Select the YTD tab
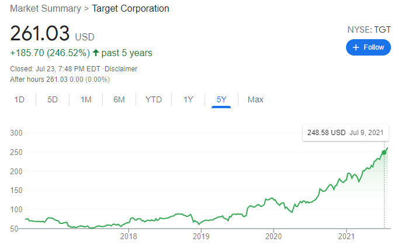This screenshot has width=398, height=245. click(x=154, y=99)
